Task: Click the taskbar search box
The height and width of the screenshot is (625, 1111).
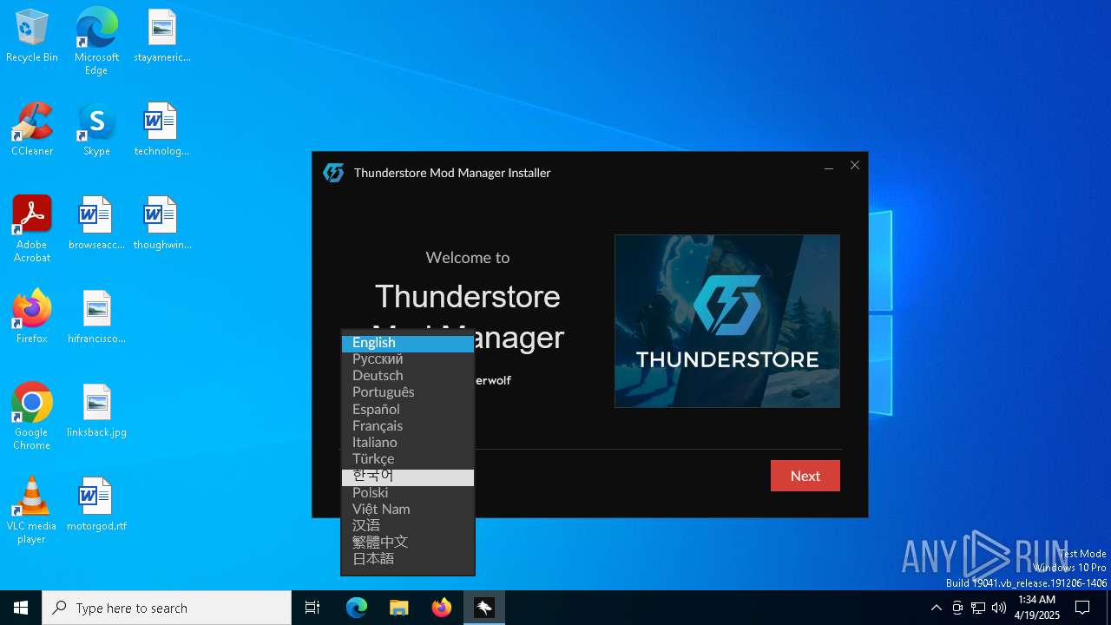Action: pyautogui.click(x=167, y=608)
